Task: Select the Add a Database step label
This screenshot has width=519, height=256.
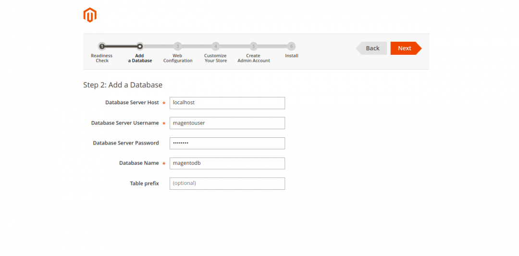Action: coord(140,58)
